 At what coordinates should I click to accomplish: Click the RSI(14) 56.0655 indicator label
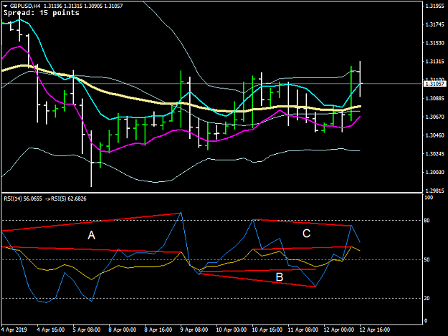coord(23,198)
